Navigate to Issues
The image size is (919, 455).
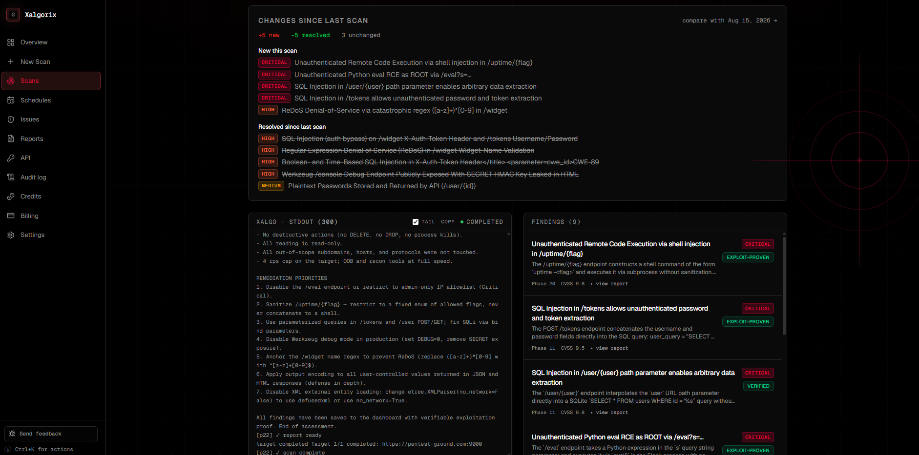[51, 119]
